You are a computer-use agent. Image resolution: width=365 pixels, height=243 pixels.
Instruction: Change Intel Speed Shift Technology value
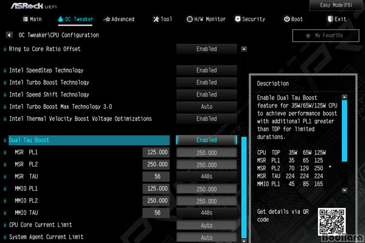[206, 95]
